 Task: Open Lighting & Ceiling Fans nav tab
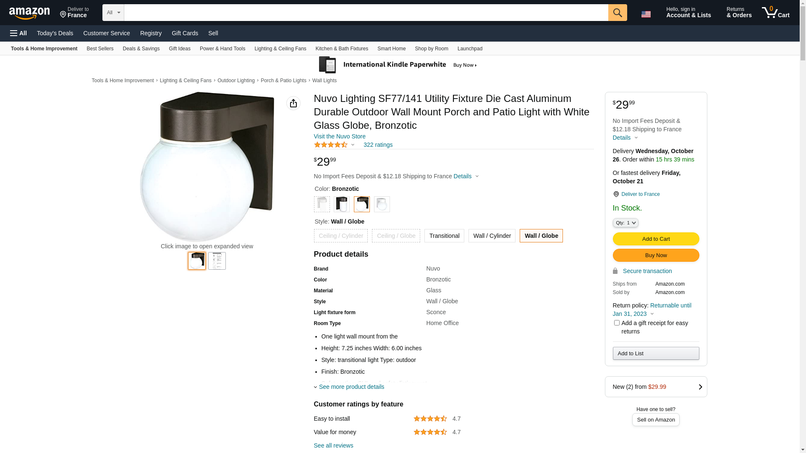280,49
